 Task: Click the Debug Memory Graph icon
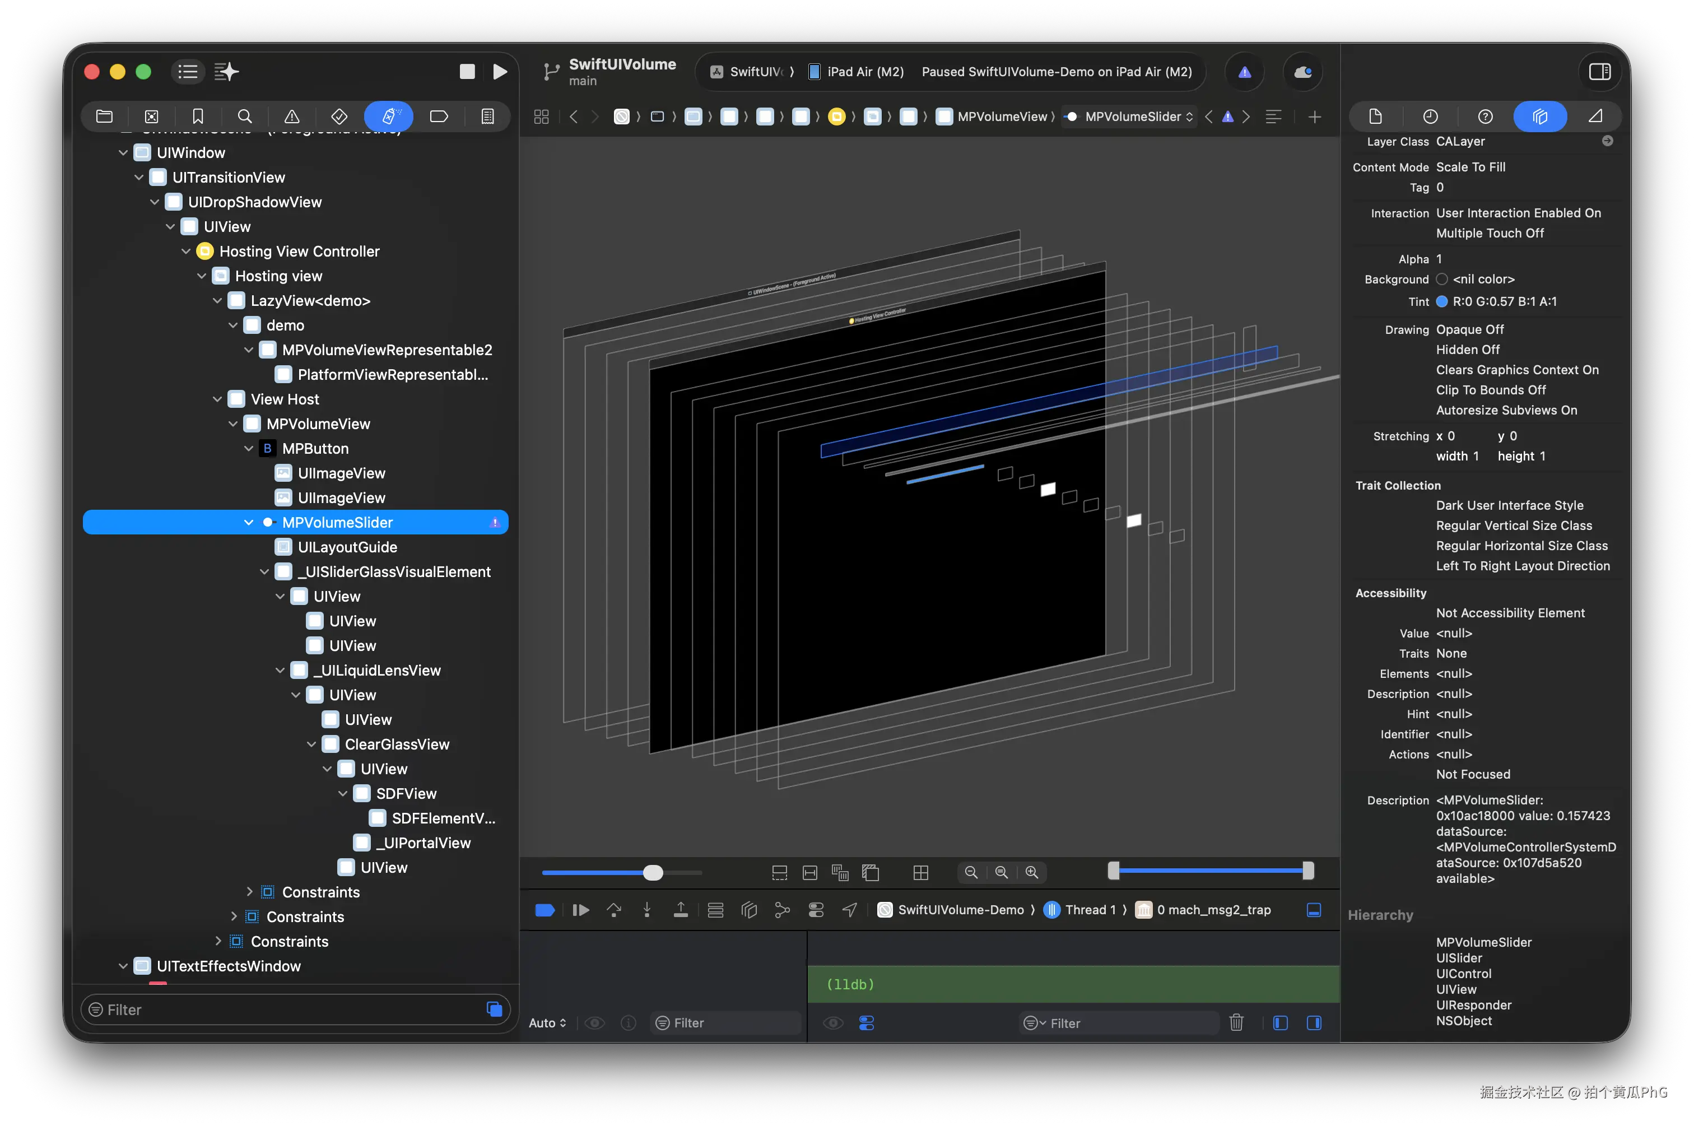pos(782,910)
